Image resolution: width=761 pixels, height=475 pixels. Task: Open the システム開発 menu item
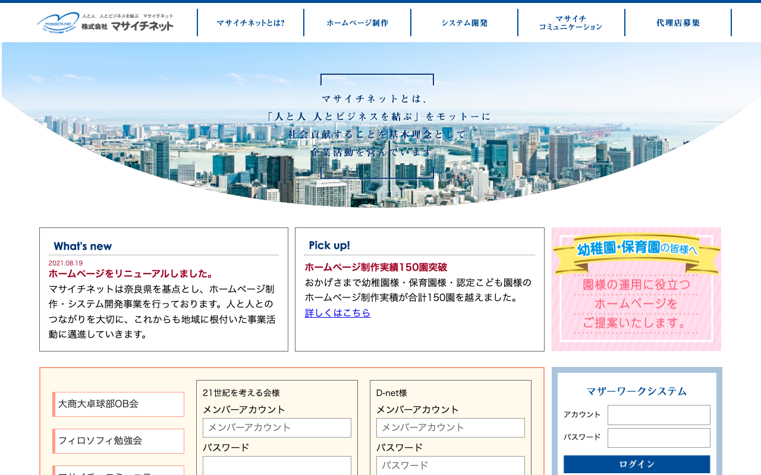pos(464,23)
